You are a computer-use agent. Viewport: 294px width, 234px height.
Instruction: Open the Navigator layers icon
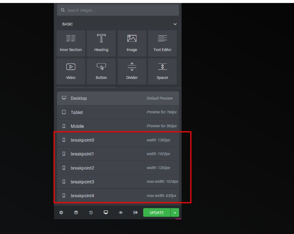click(76, 212)
